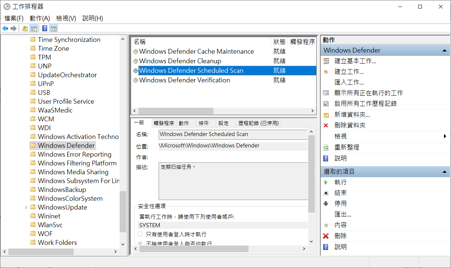Click the tree pane scroll-down arrow

(x=123, y=244)
